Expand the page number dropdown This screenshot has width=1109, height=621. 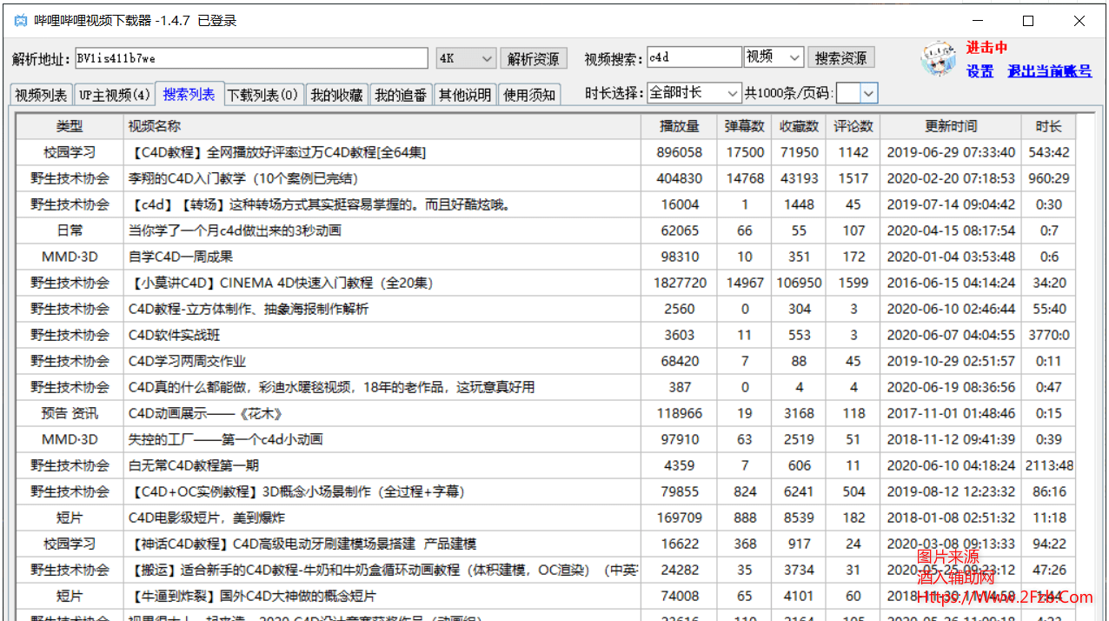[x=869, y=93]
